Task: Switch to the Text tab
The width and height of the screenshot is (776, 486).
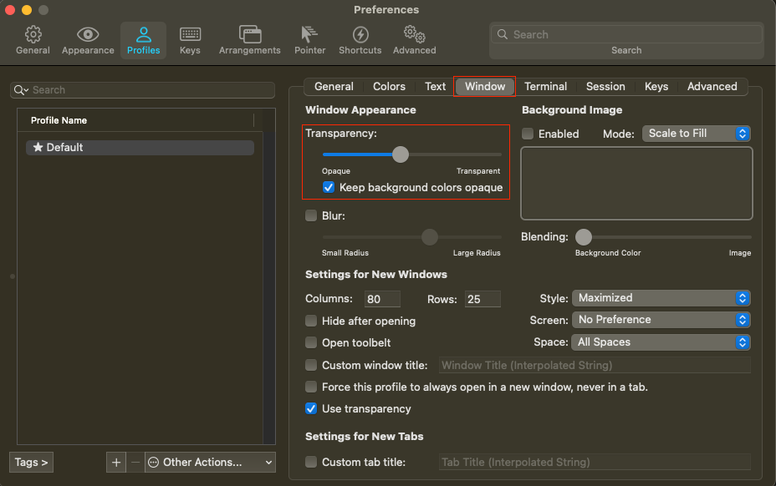Action: click(x=435, y=87)
